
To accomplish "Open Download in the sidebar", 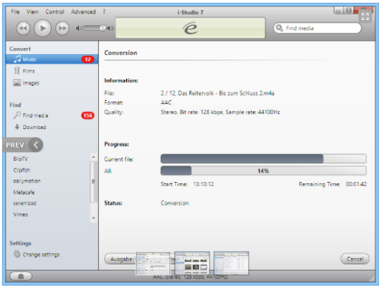I will click(x=35, y=127).
